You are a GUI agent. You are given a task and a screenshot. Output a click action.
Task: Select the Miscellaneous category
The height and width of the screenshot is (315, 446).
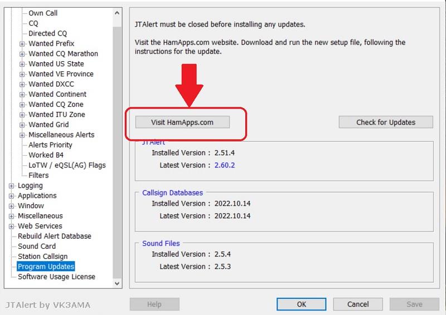click(x=40, y=216)
